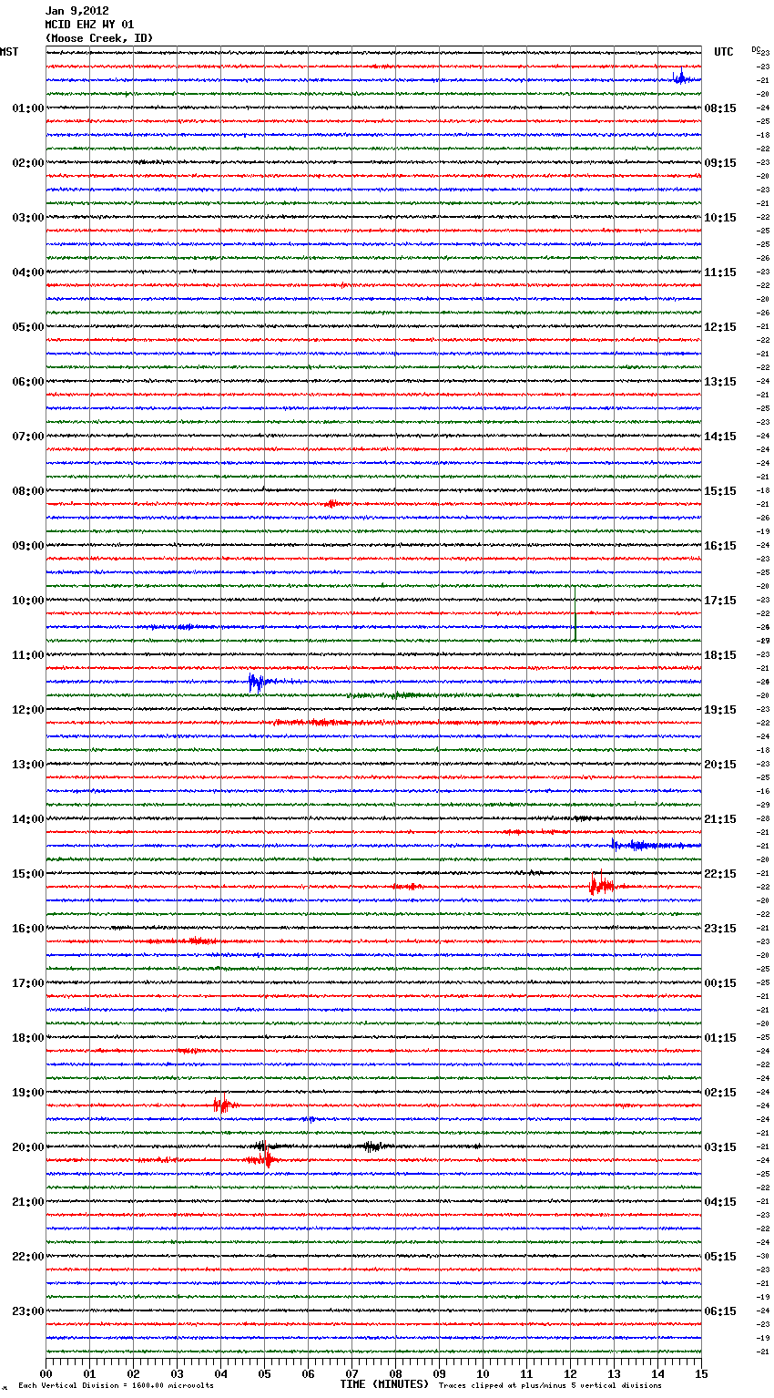
Task: Click the 09:00 MST time label
Action: (x=28, y=546)
